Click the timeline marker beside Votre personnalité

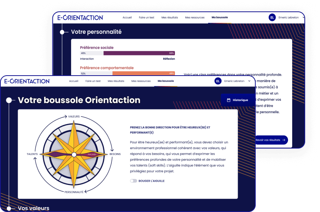[x=62, y=32]
